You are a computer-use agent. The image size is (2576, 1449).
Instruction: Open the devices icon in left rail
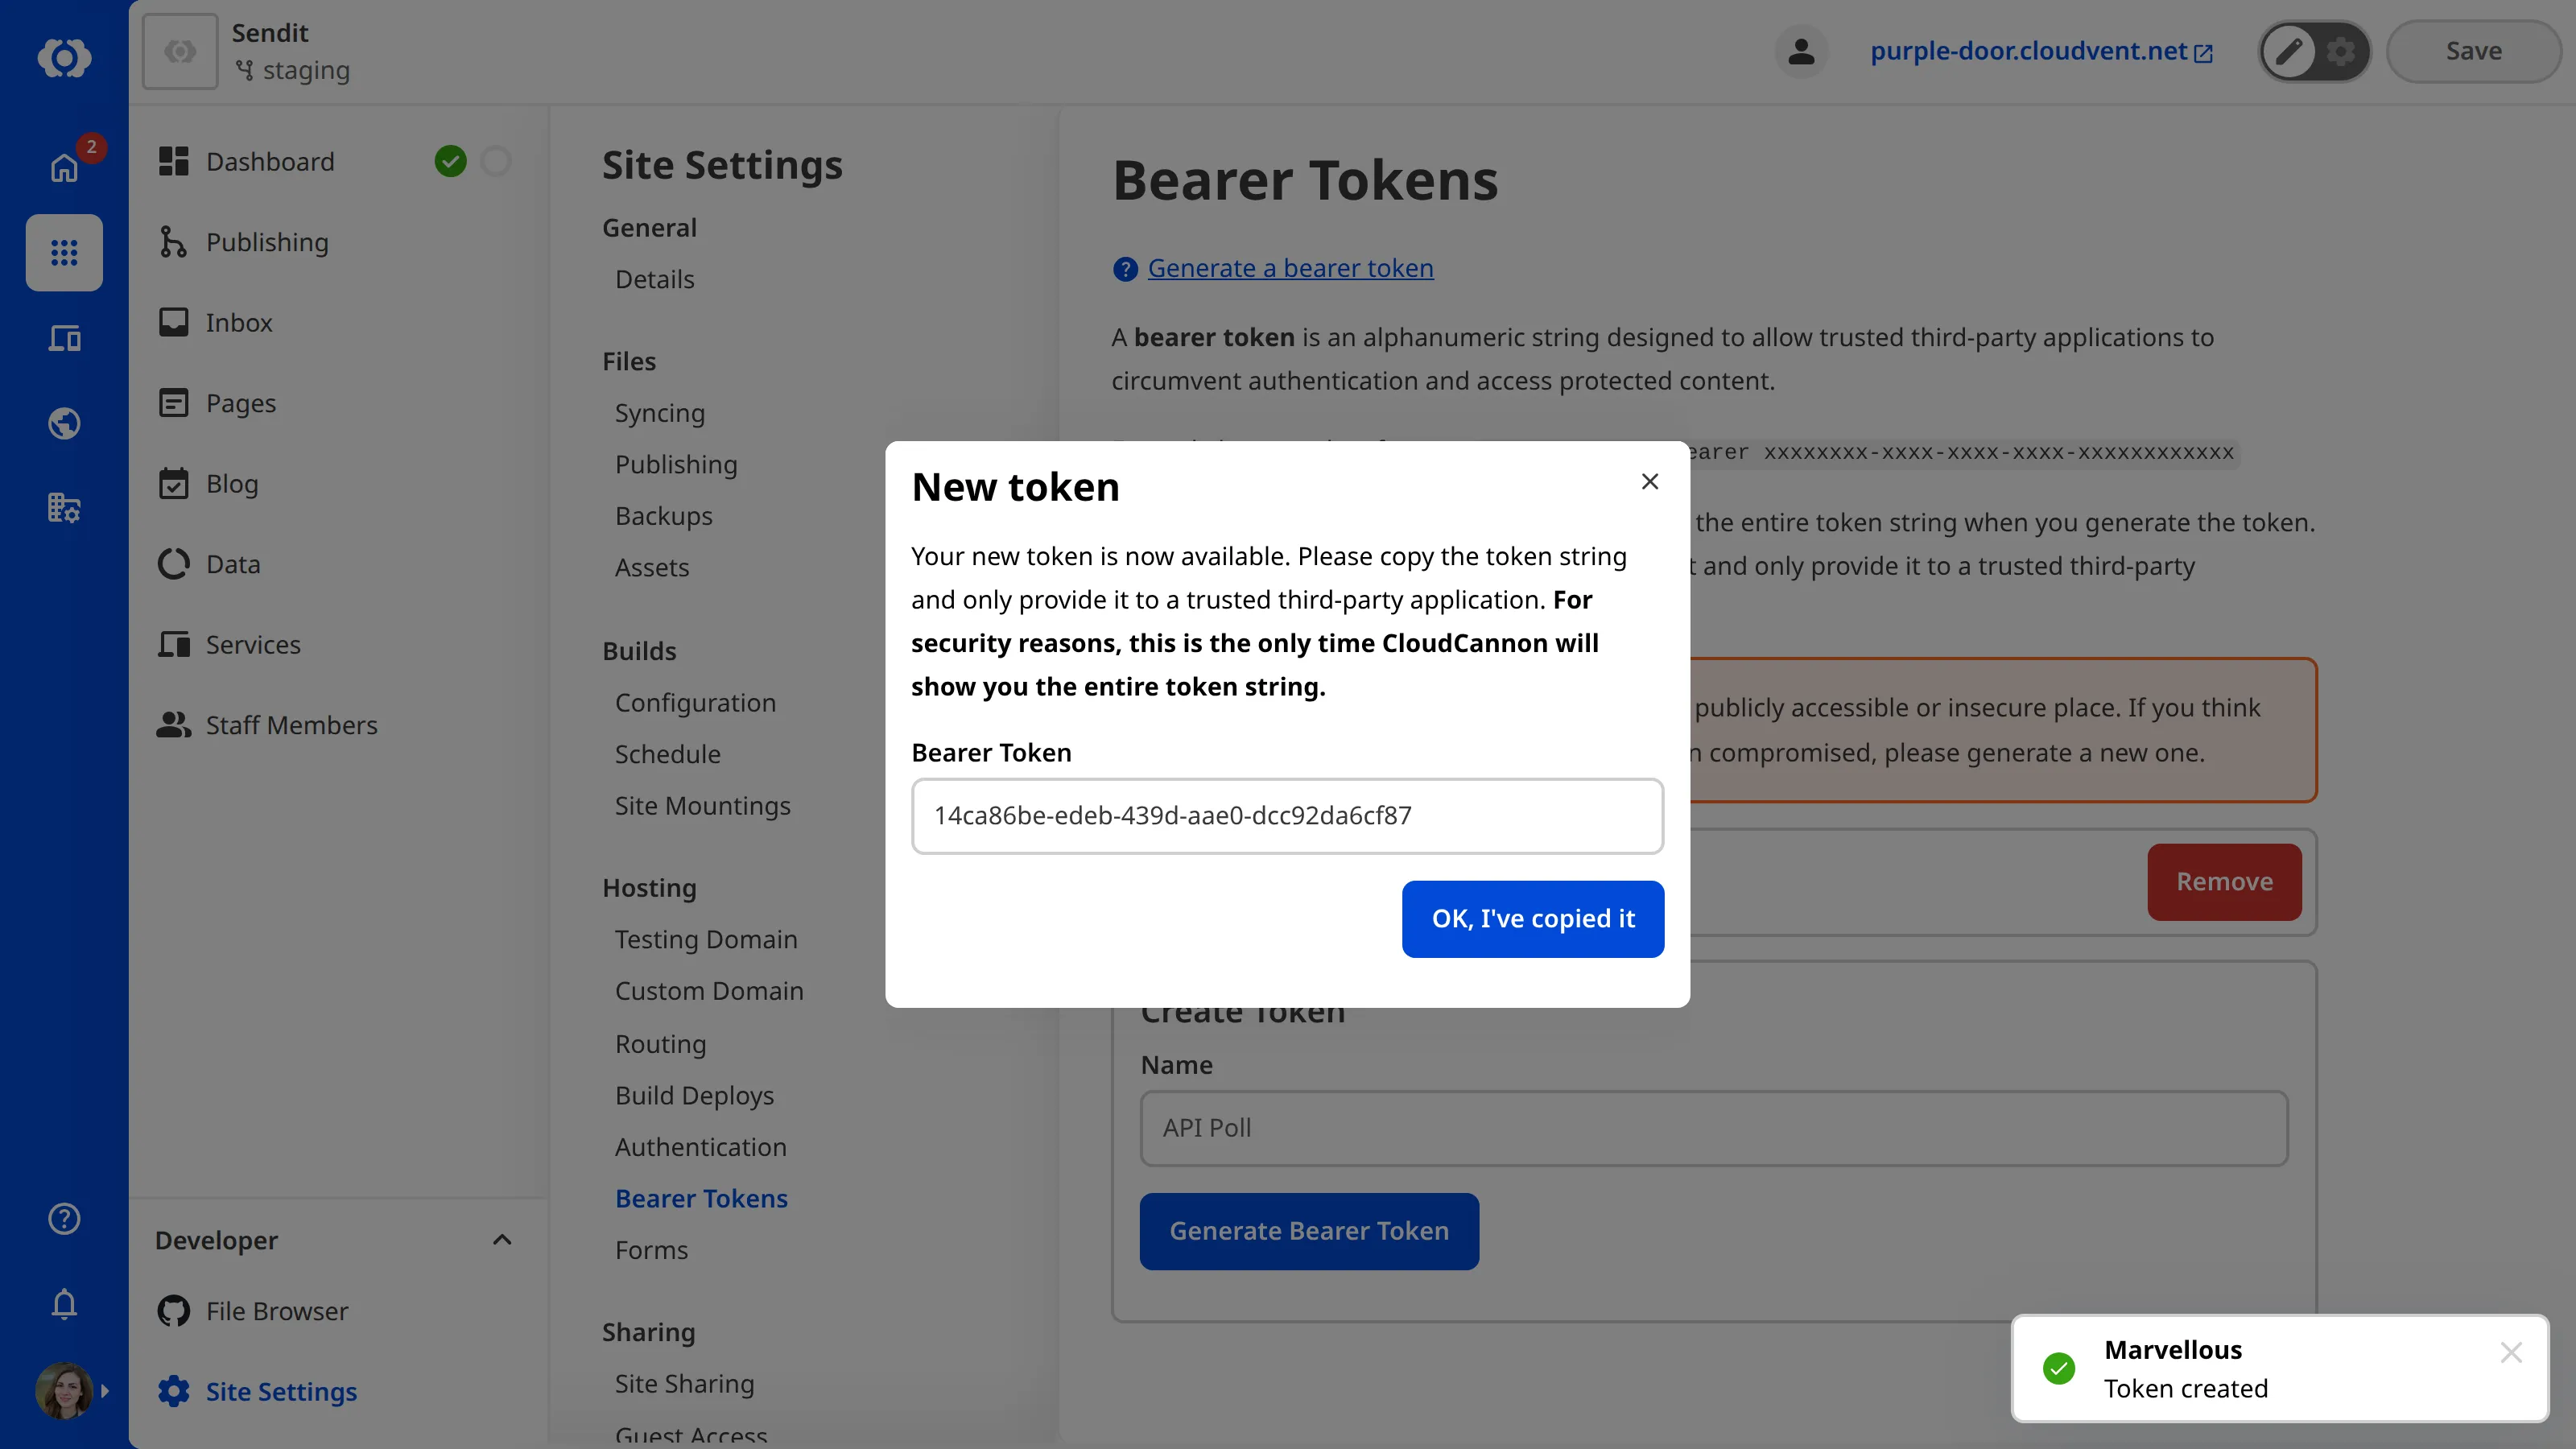click(x=64, y=338)
